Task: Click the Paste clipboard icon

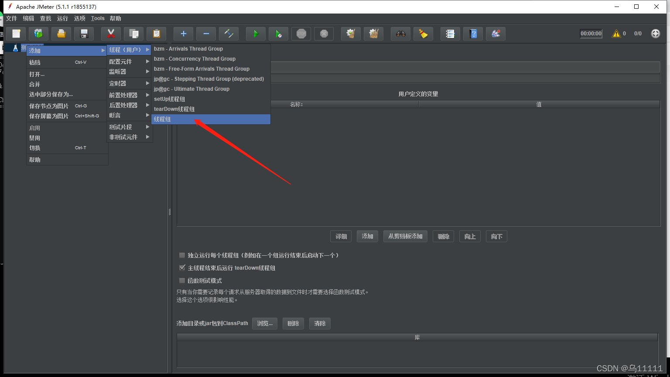Action: click(x=157, y=34)
